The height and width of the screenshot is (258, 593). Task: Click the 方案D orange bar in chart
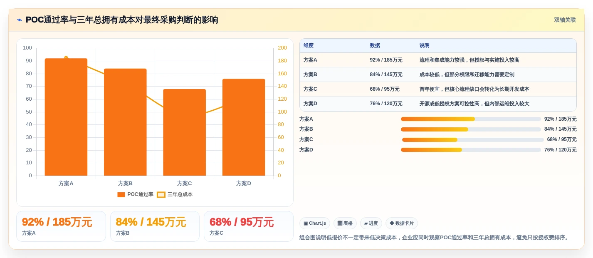click(x=244, y=127)
